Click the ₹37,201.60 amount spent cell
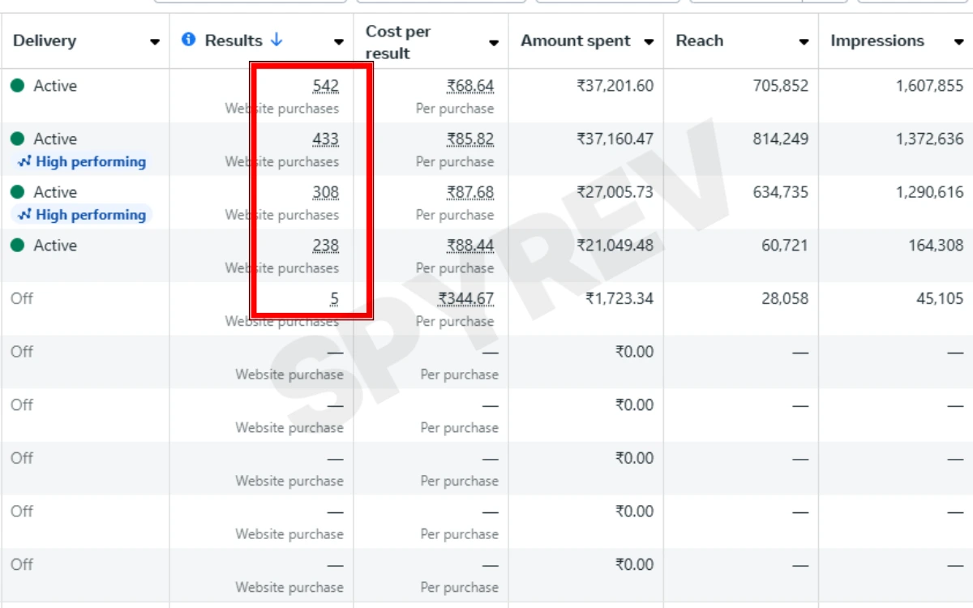This screenshot has height=608, width=973. coord(615,86)
